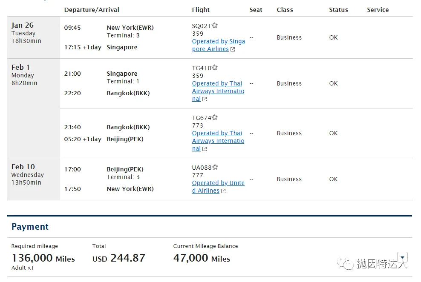Click Star Alliance icon next to UA088

point(215,167)
